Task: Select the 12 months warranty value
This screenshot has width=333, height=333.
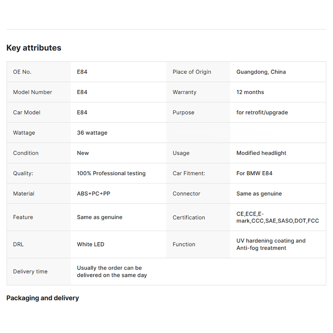Action: tap(250, 92)
